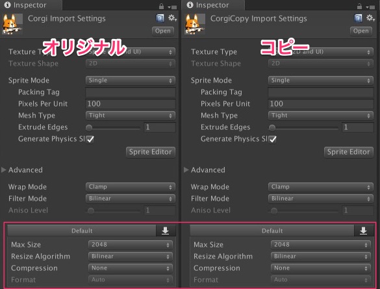The image size is (380, 289).
Task: Click the lock icon in right Inspector tab bar
Action: (359, 6)
